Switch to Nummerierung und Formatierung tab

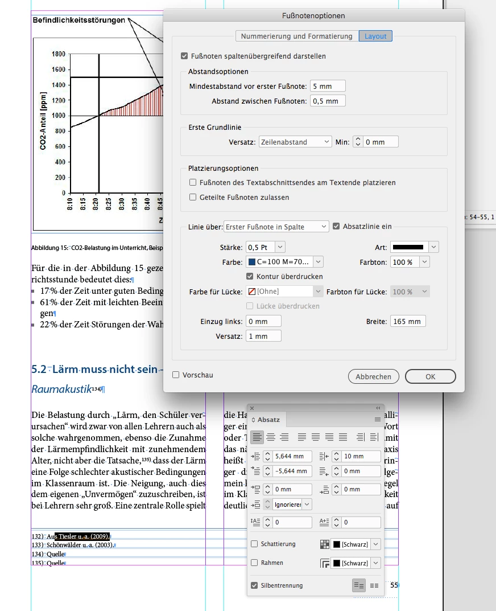pos(297,36)
